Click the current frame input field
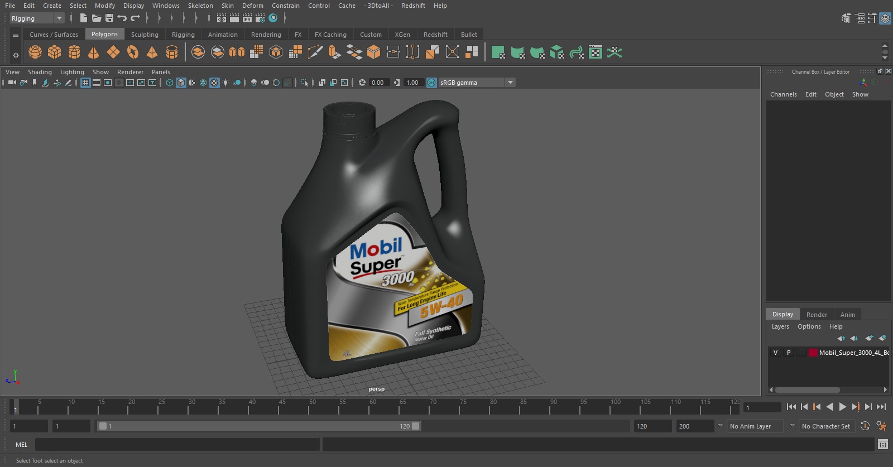This screenshot has height=467, width=893. point(762,407)
